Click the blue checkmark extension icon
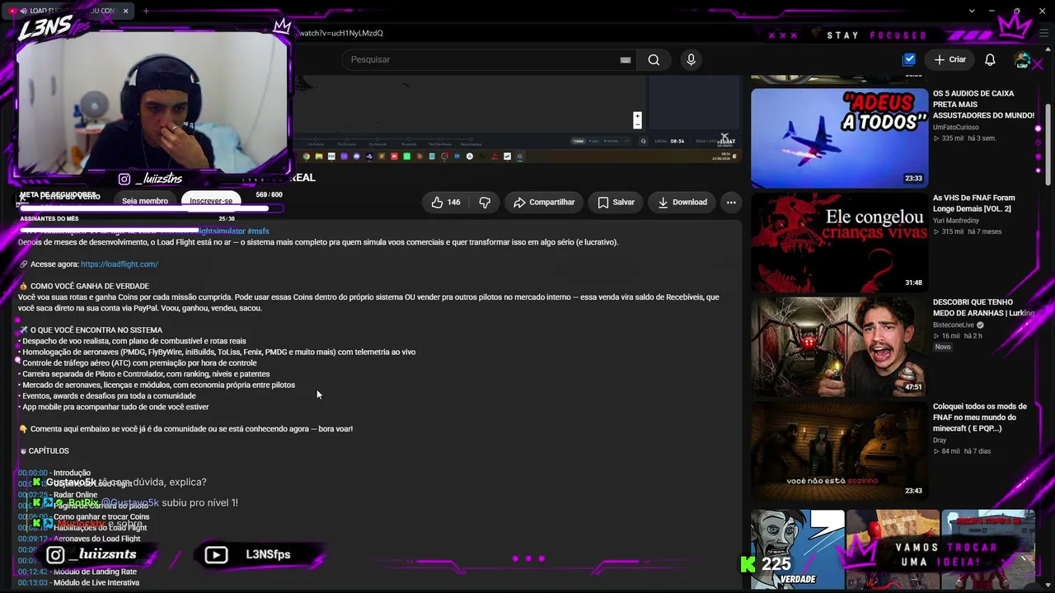The image size is (1055, 593). [x=909, y=59]
